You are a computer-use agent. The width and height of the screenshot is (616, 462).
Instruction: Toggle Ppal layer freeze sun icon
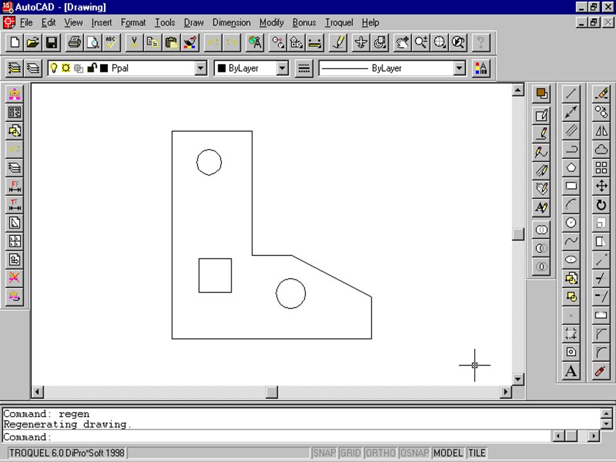click(66, 69)
